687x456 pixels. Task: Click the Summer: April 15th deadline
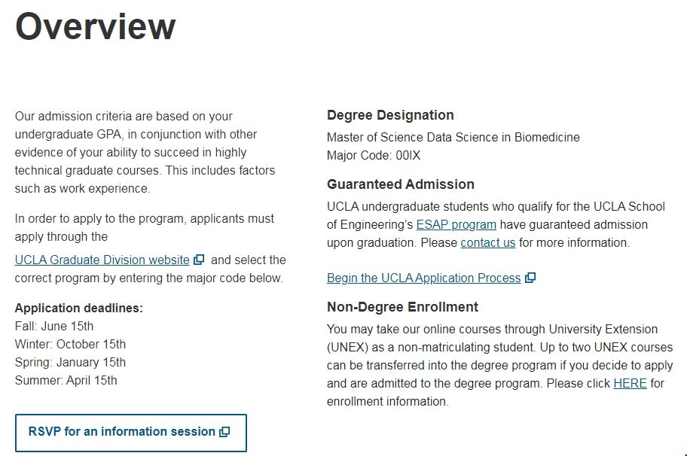(66, 380)
